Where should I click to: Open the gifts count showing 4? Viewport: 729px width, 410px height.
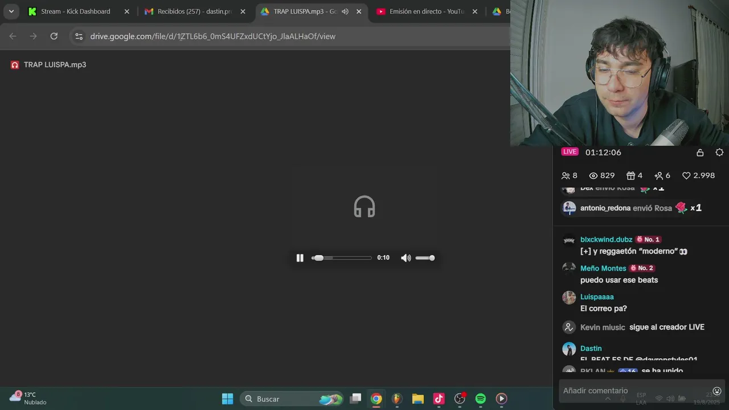tap(634, 176)
